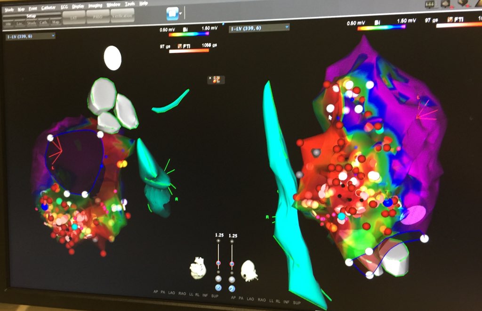Click the Verification button
482x311 pixels.
[x=122, y=16]
